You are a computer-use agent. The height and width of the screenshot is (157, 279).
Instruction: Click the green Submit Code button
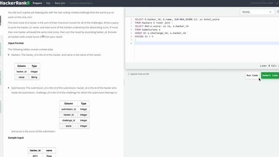tap(270, 75)
